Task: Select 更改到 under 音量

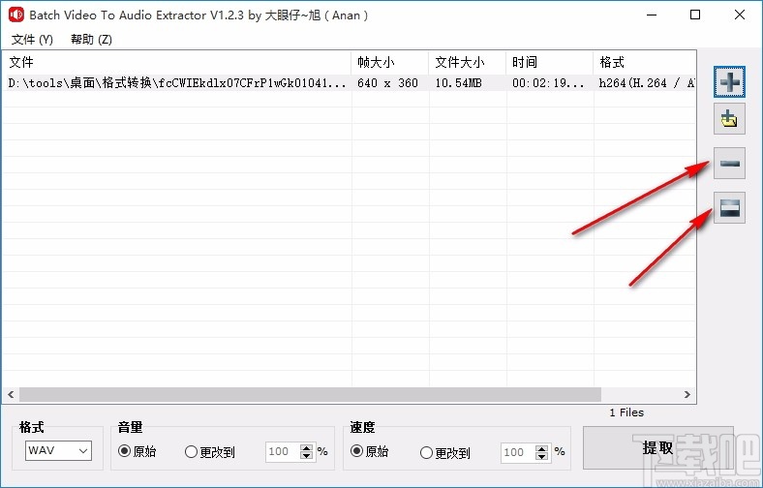Action: (210, 452)
